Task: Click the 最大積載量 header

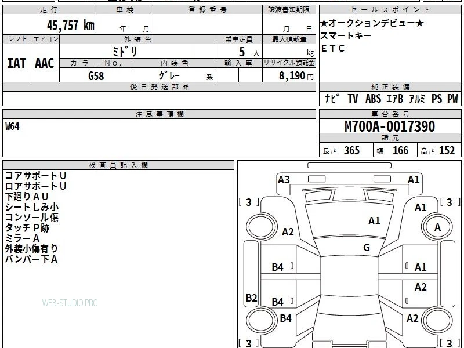Action: 289,39
